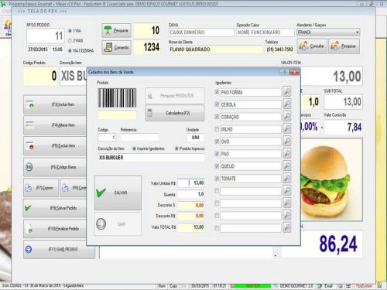Image resolution: width=387 pixels, height=290 pixels.
Task: Click the Pesquisar button with tree icon
Action: [116, 30]
